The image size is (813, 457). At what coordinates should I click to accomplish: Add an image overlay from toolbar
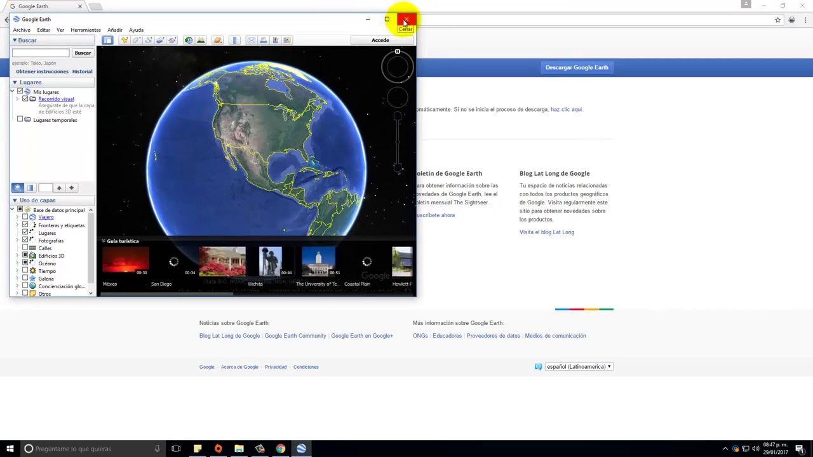point(160,40)
